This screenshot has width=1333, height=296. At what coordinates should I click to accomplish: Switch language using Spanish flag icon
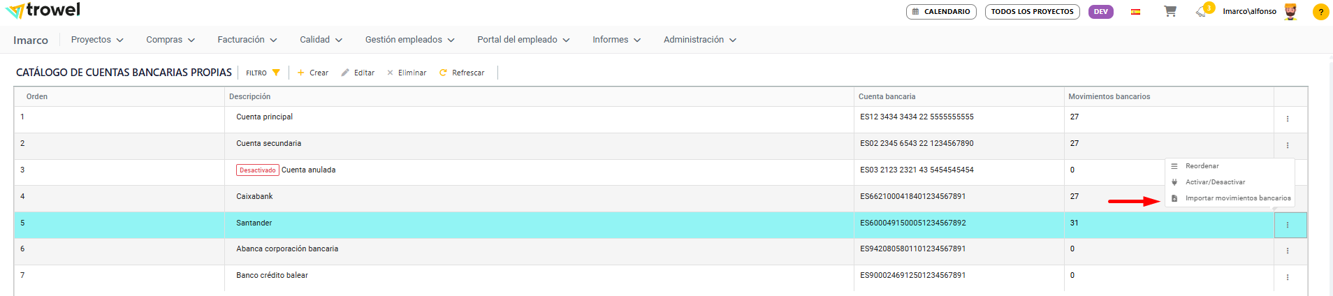point(1135,12)
